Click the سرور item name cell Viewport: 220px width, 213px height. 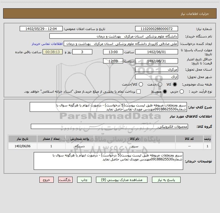click(x=135, y=146)
